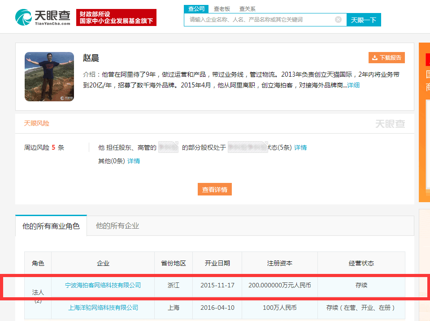Click the 注册资本 column header

click(x=280, y=263)
